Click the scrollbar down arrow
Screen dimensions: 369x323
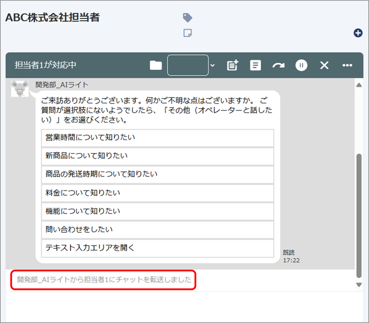click(359, 285)
